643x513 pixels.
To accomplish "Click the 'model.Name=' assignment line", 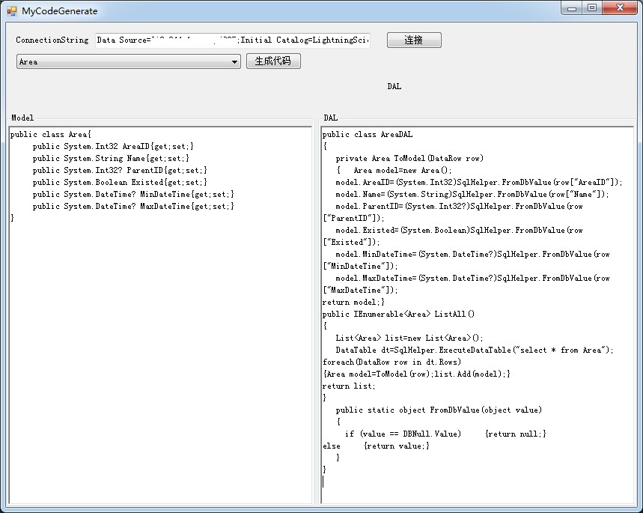I will [472, 194].
